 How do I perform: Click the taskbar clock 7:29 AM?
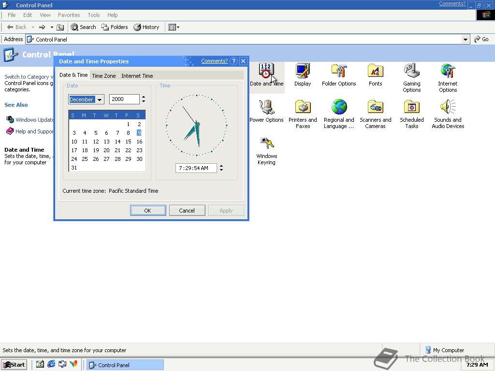click(x=477, y=365)
